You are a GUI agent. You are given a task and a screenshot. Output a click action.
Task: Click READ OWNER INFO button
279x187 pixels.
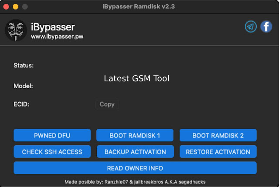point(135,168)
